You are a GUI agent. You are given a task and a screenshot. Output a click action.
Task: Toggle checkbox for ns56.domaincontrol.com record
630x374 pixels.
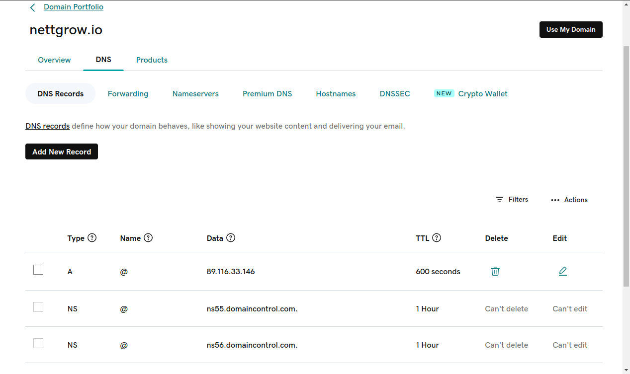[x=38, y=343]
